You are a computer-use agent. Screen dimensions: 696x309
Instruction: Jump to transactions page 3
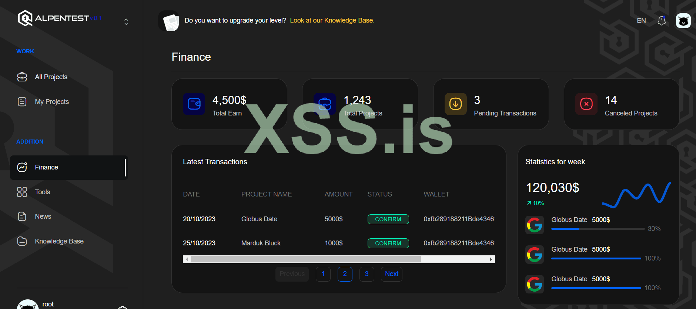(x=367, y=274)
